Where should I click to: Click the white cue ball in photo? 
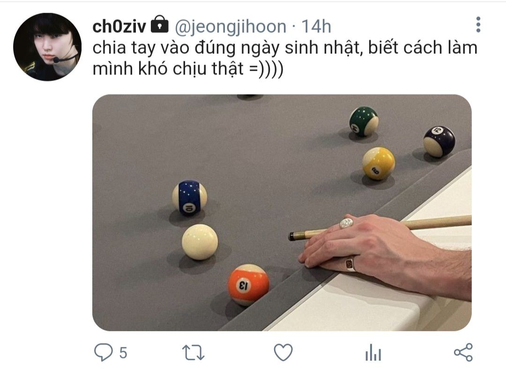[200, 242]
